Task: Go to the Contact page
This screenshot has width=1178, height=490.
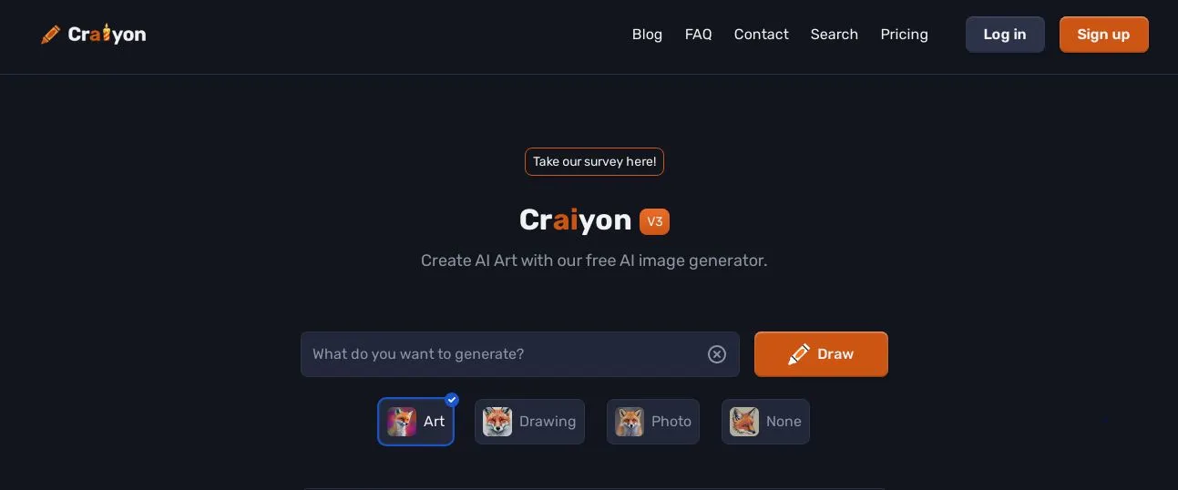Action: point(761,35)
